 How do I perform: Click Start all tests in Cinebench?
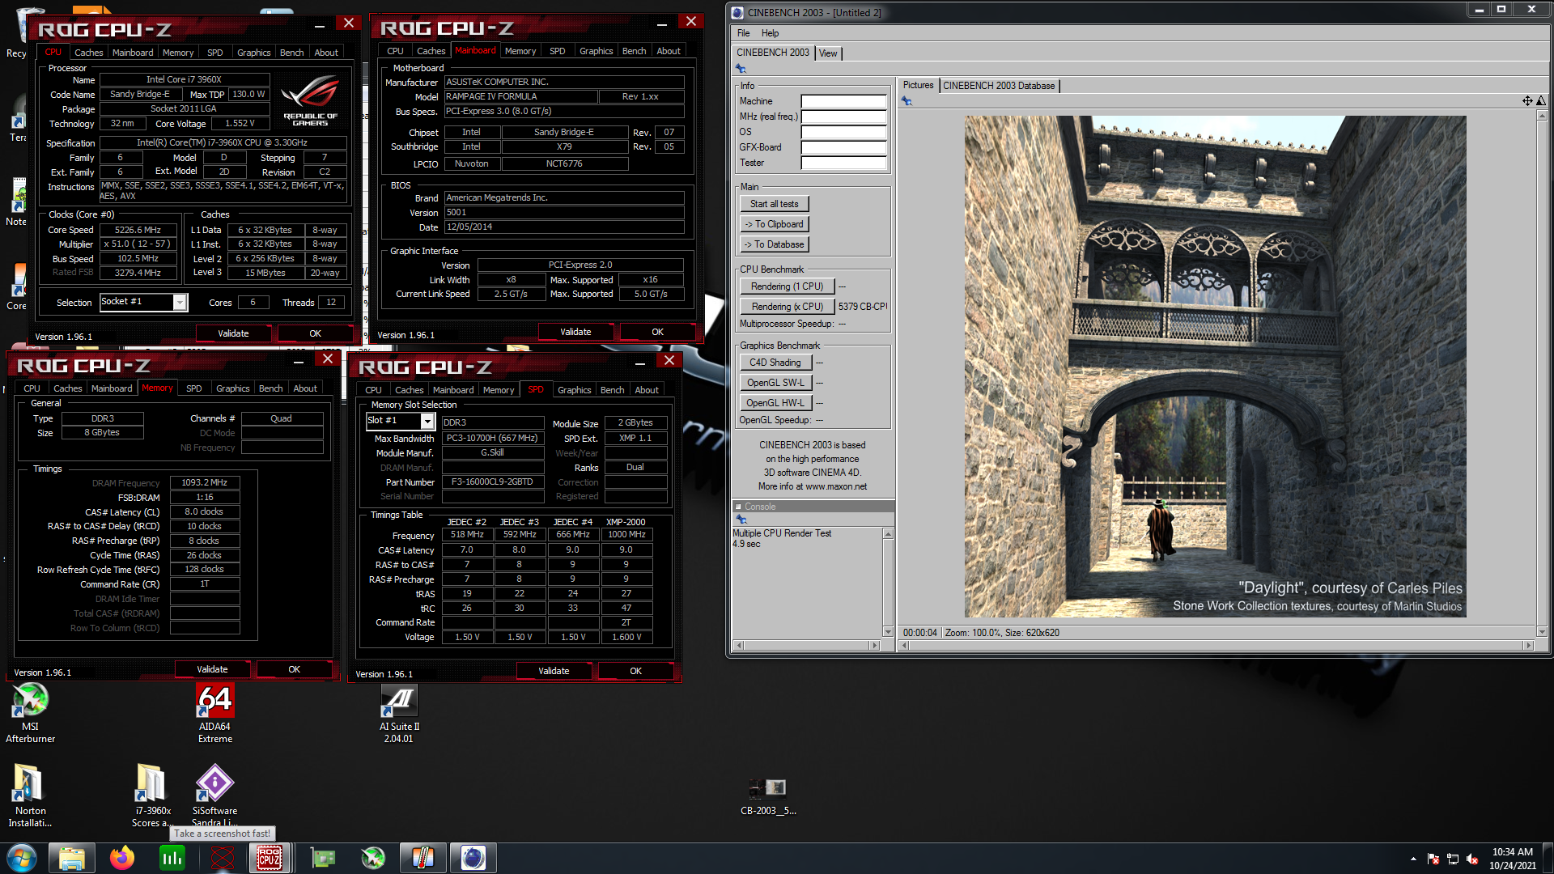[774, 204]
